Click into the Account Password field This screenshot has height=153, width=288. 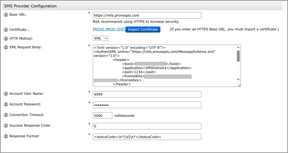click(147, 105)
